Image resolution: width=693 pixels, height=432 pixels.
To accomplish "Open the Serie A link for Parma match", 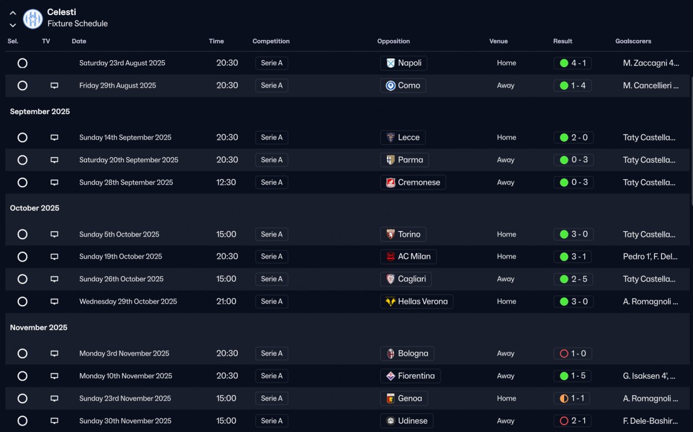I will [x=272, y=160].
